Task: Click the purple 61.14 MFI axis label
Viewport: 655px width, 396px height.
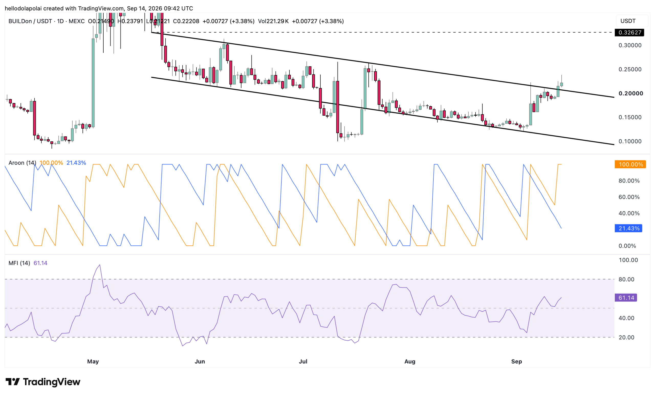Action: (626, 298)
